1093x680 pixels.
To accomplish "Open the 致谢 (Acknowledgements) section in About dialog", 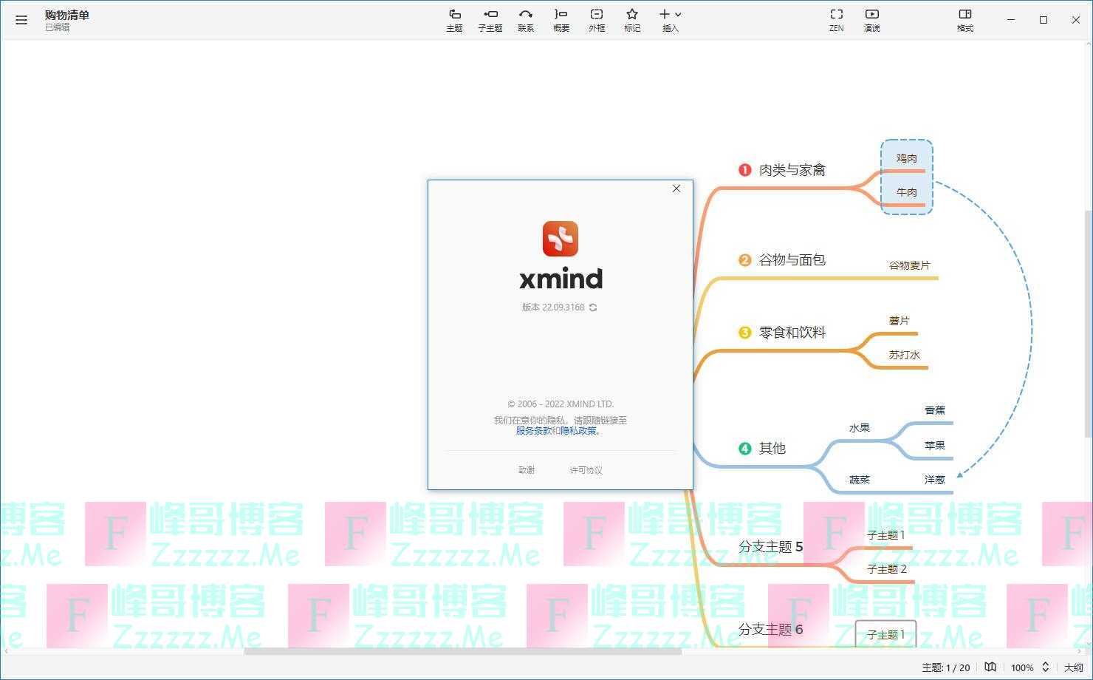I will (x=527, y=470).
